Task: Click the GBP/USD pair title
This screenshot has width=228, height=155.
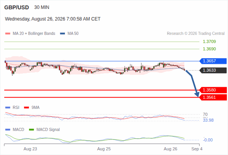Action: [17, 7]
